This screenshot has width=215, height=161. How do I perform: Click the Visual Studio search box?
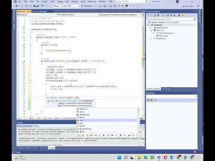click(132, 1)
